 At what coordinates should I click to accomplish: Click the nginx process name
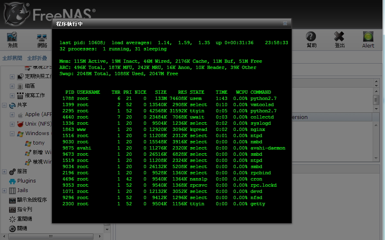[258, 129]
